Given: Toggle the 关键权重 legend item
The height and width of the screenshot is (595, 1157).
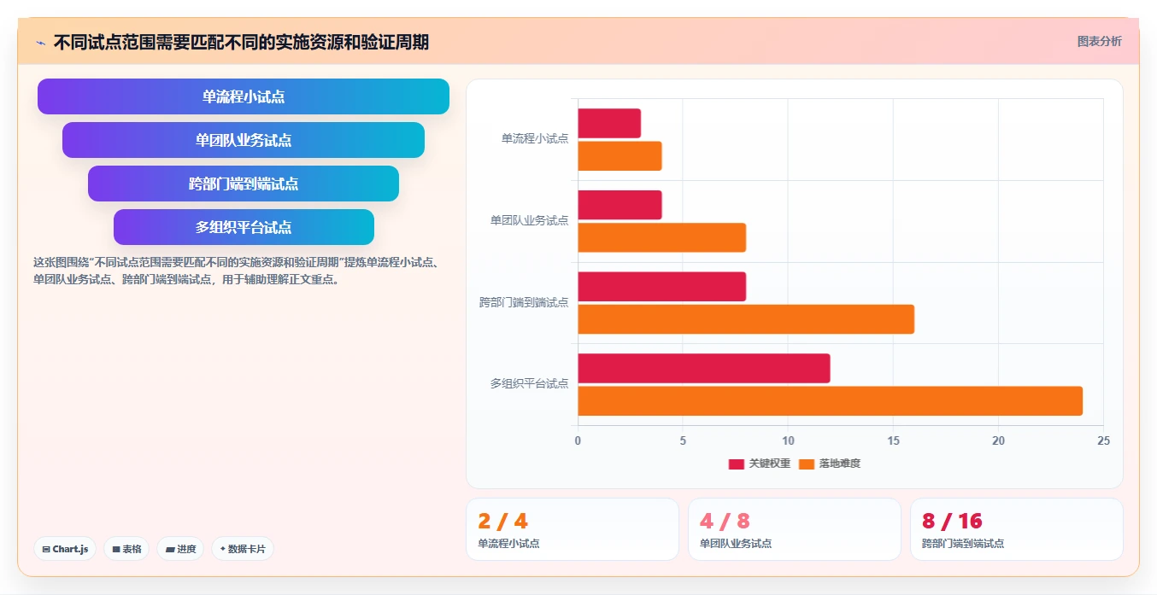Looking at the screenshot, I should click(x=759, y=464).
